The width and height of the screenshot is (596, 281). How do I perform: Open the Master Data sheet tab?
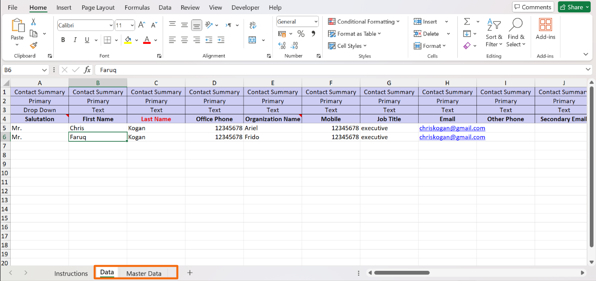(144, 273)
